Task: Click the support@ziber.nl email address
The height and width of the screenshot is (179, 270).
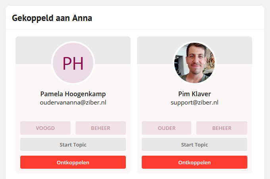Action: (195, 103)
